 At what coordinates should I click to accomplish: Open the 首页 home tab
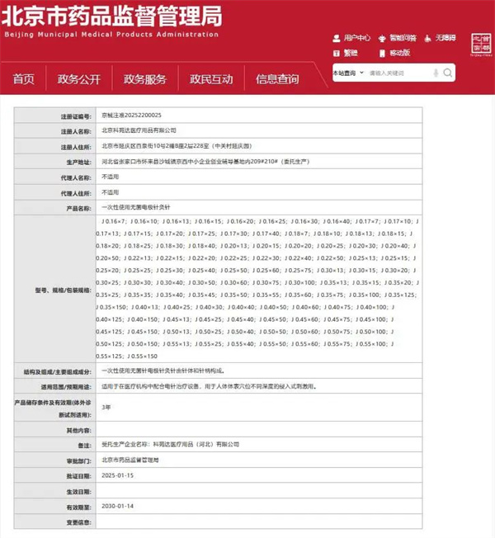coord(24,79)
